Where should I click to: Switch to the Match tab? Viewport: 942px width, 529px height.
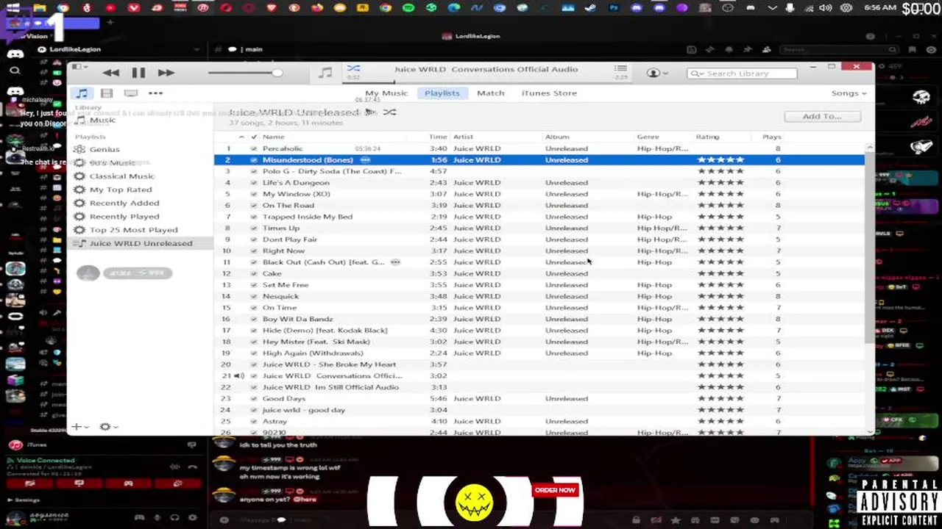pyautogui.click(x=490, y=93)
